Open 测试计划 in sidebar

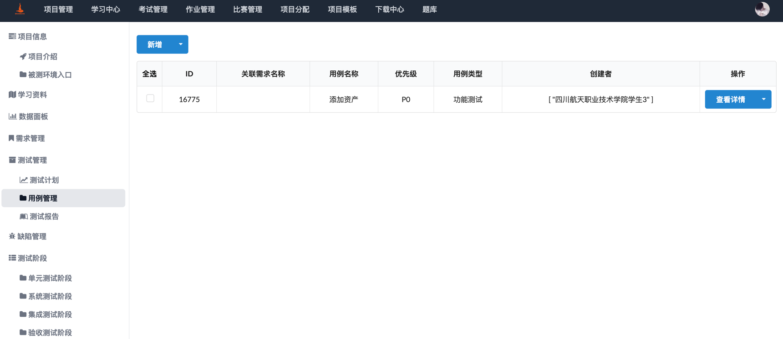(x=44, y=180)
